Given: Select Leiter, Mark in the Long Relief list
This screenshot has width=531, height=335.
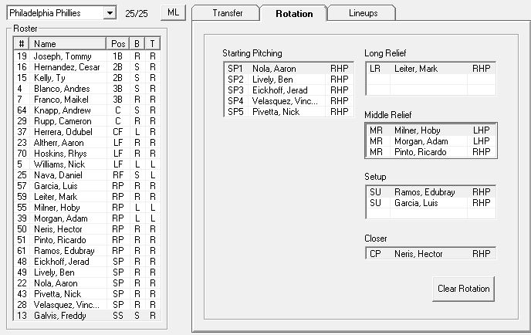Looking at the screenshot, I should tap(431, 69).
